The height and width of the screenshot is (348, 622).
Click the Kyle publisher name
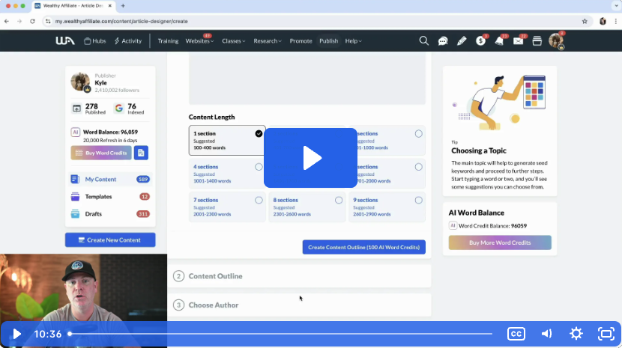100,83
